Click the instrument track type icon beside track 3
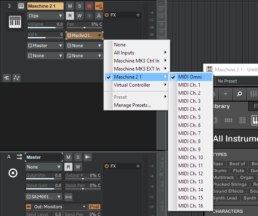Viewport: 258px width, 216px height. (x=21, y=6)
